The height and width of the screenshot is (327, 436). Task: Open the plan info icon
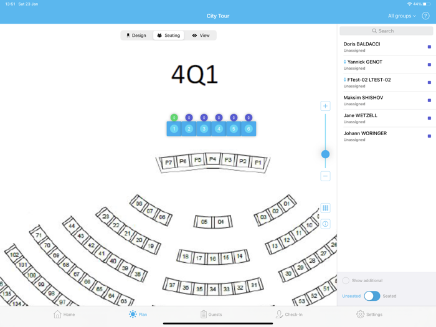tap(325, 224)
